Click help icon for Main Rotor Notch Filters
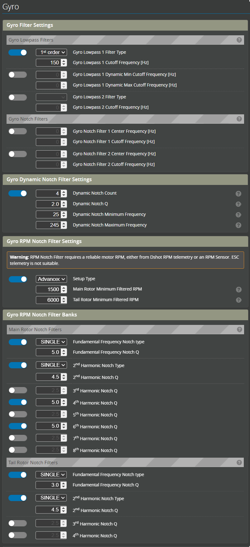 [x=239, y=330]
